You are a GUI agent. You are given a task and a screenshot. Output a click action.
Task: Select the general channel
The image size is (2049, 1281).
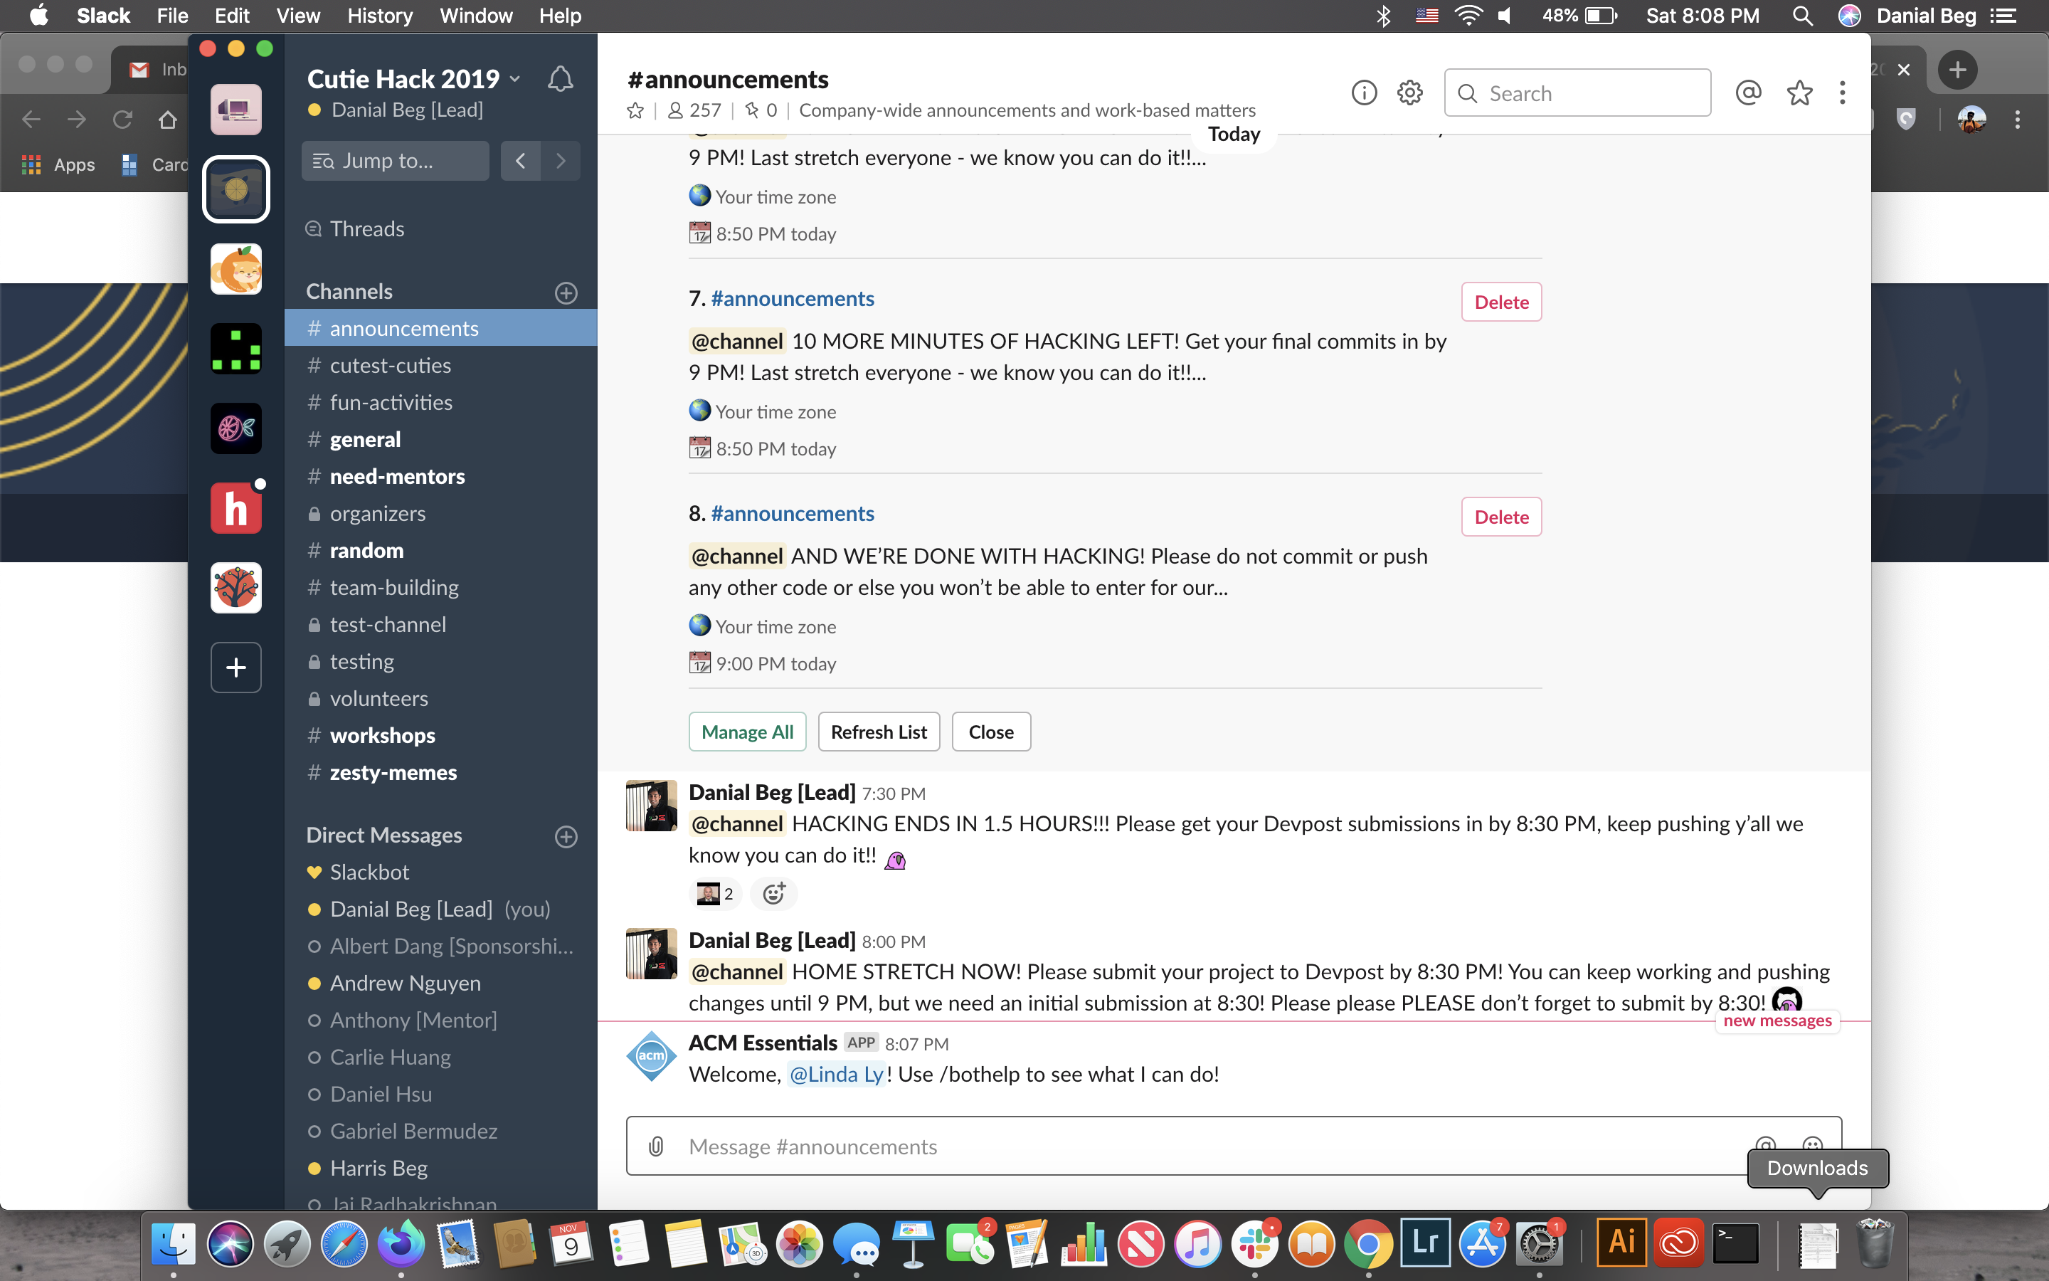(x=365, y=440)
